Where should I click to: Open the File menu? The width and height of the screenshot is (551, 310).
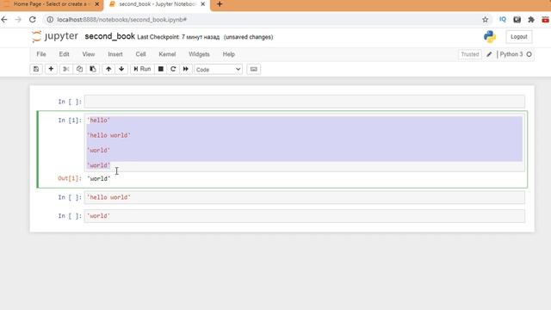(41, 54)
